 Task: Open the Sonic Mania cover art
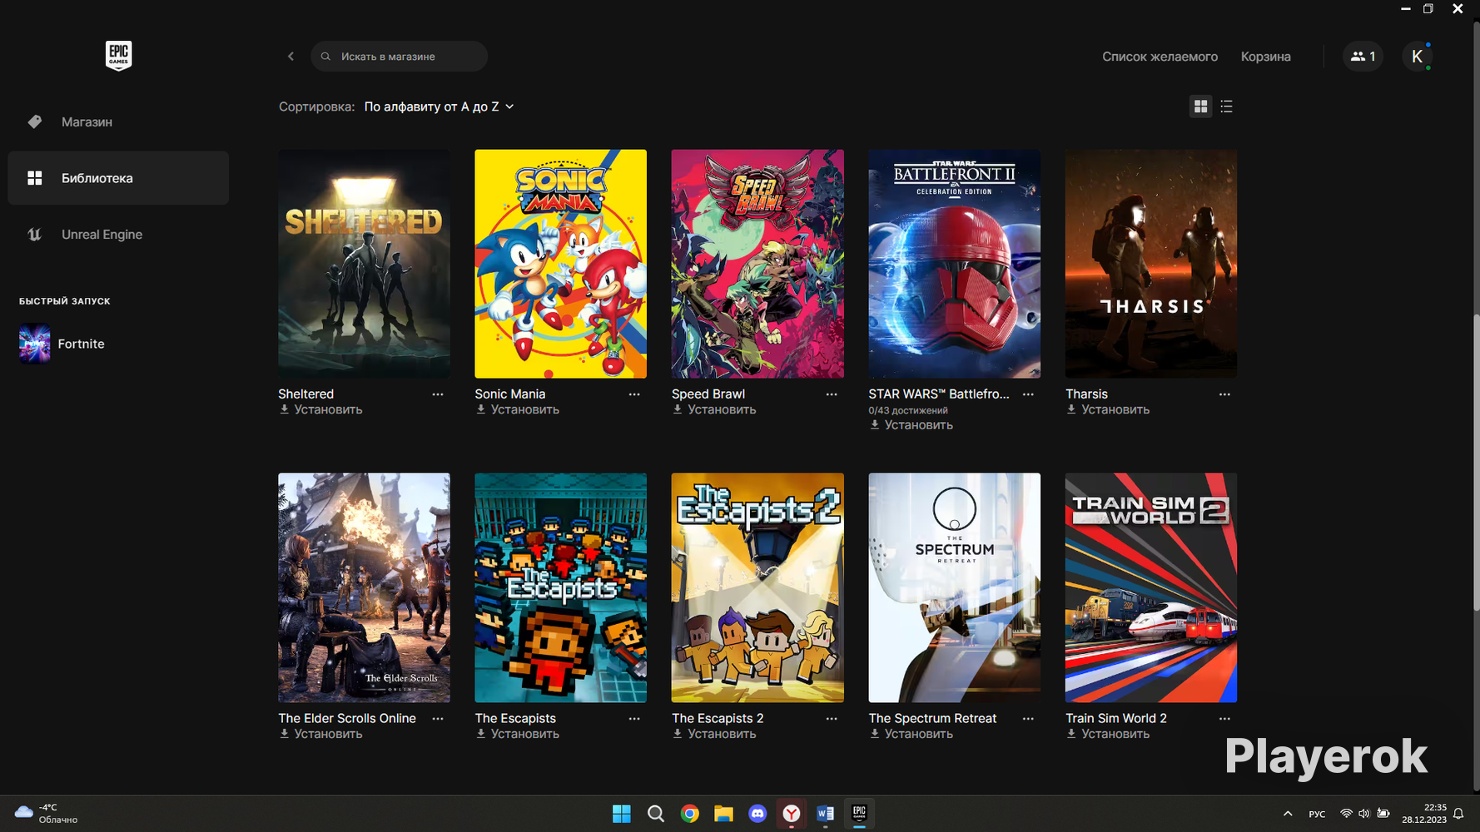click(560, 264)
